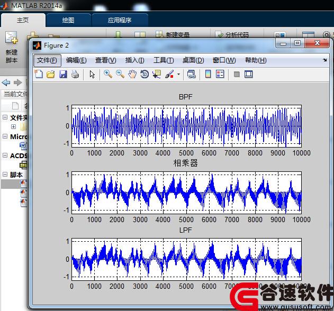Open file using the folder icon in Figure toolbar

pyautogui.click(x=51, y=74)
